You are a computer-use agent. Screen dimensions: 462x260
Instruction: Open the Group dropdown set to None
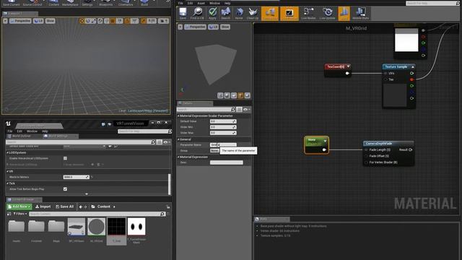click(x=214, y=151)
